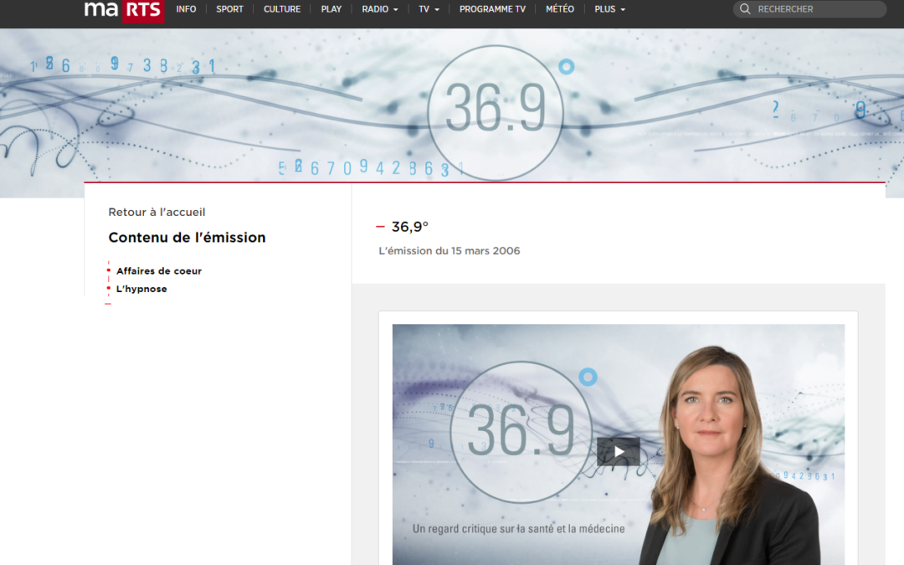Image resolution: width=904 pixels, height=565 pixels.
Task: Expand the PLUS dropdown menu
Action: point(609,9)
